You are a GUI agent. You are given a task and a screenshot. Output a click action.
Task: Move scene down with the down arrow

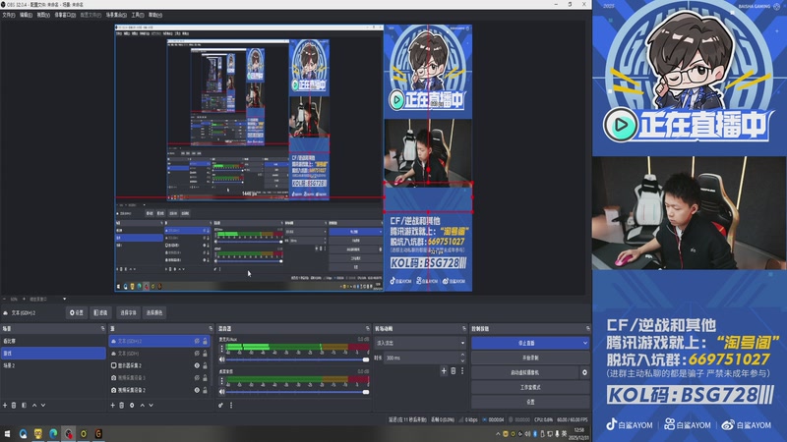tap(43, 405)
